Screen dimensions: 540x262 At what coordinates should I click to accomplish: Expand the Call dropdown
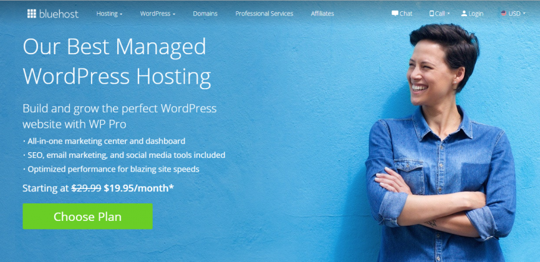tap(440, 14)
